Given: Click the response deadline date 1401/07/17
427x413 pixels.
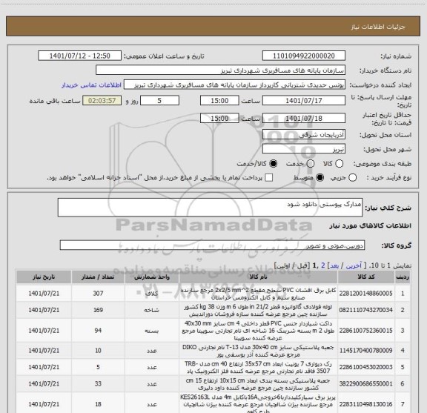Looking at the screenshot, I should tap(304, 101).
